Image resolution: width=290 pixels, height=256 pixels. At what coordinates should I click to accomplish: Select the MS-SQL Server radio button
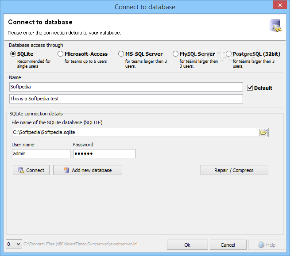[x=121, y=54]
